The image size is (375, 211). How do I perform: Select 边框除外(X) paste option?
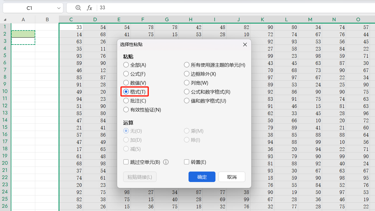[187, 74]
